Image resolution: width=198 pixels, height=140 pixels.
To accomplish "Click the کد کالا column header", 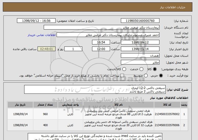I will click(167, 105).
